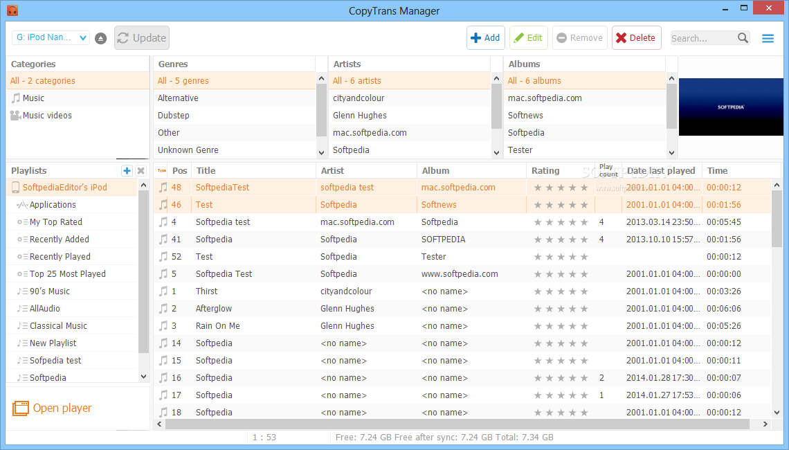Select All - 2 categories filter
This screenshot has width=789, height=450.
point(78,80)
